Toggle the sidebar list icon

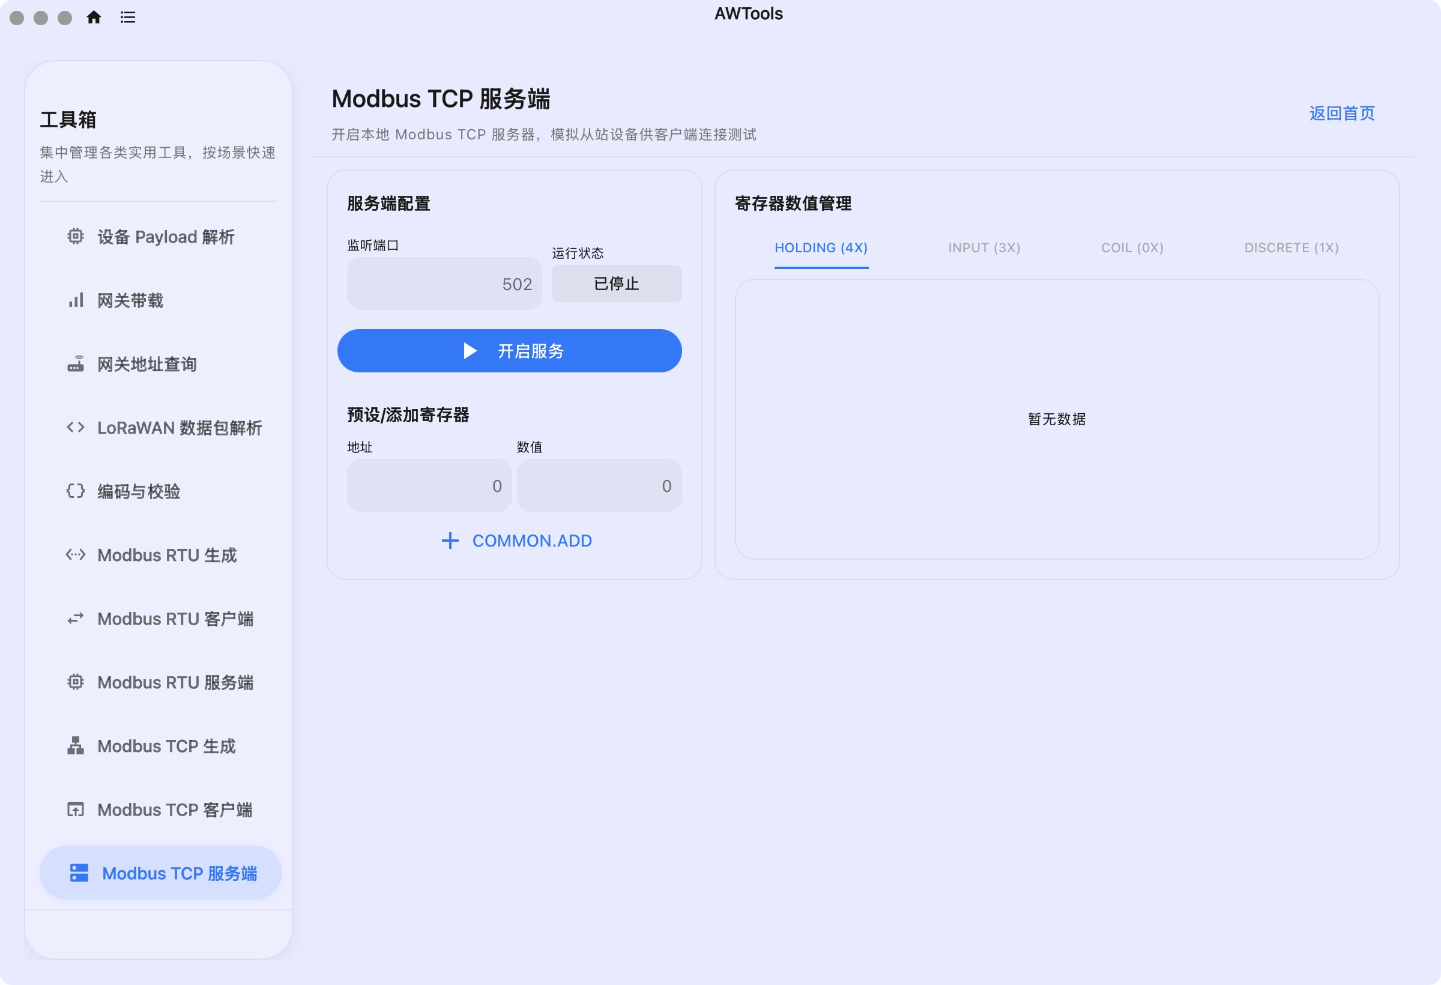click(x=128, y=17)
